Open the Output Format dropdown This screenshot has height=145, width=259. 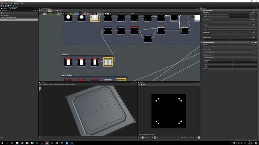[x=230, y=22]
